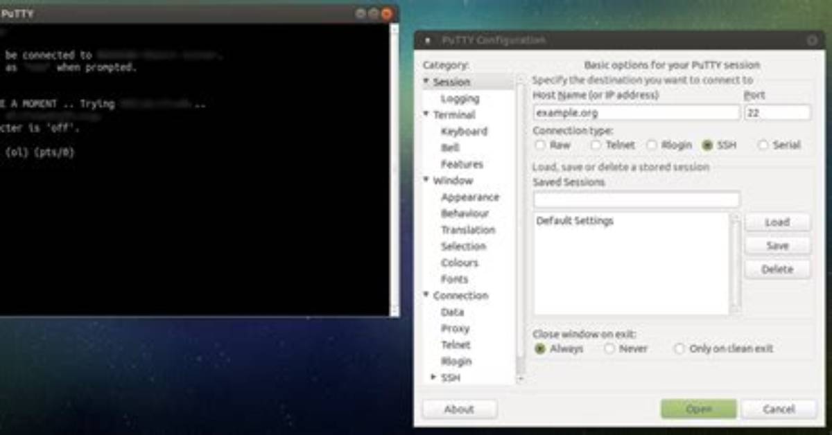The image size is (832, 435).
Task: Open the Rlogin settings in category tree
Action: [456, 362]
